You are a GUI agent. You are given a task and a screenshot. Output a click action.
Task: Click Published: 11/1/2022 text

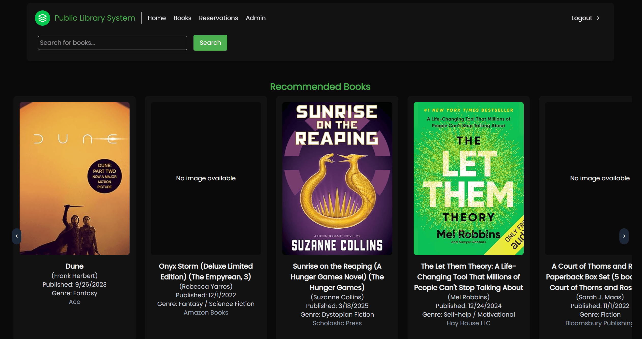[600, 306]
